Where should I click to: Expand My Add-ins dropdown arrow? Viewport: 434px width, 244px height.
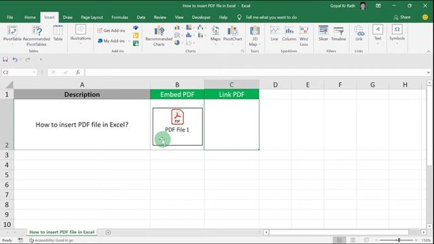(129, 41)
